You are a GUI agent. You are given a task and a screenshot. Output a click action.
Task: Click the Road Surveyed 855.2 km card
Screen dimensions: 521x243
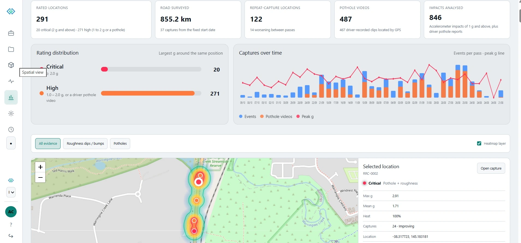(x=198, y=20)
